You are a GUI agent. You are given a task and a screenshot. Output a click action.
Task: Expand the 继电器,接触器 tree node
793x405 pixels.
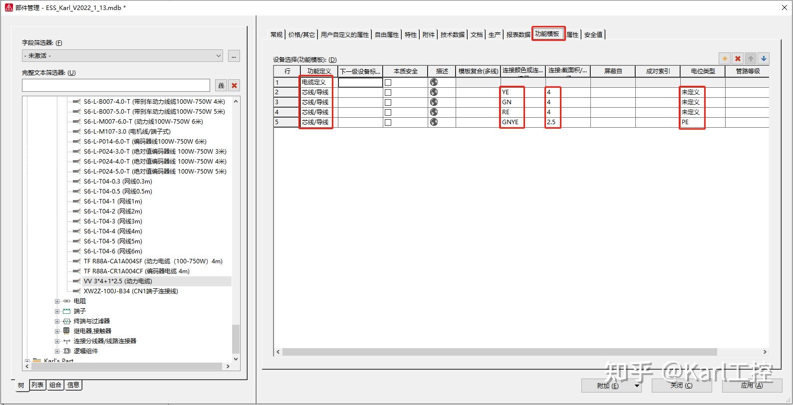coord(57,331)
